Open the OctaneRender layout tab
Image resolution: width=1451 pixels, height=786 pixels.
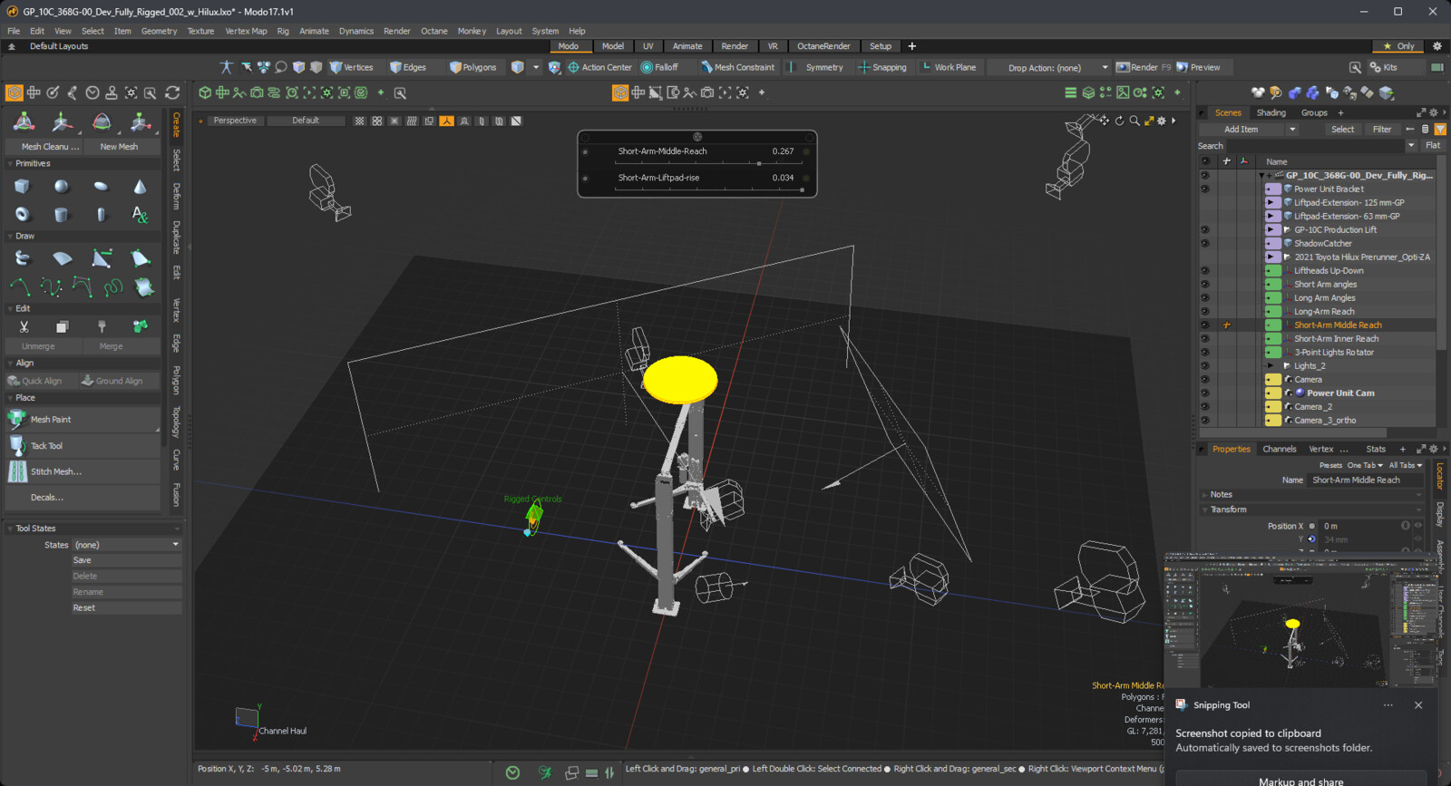pos(823,46)
